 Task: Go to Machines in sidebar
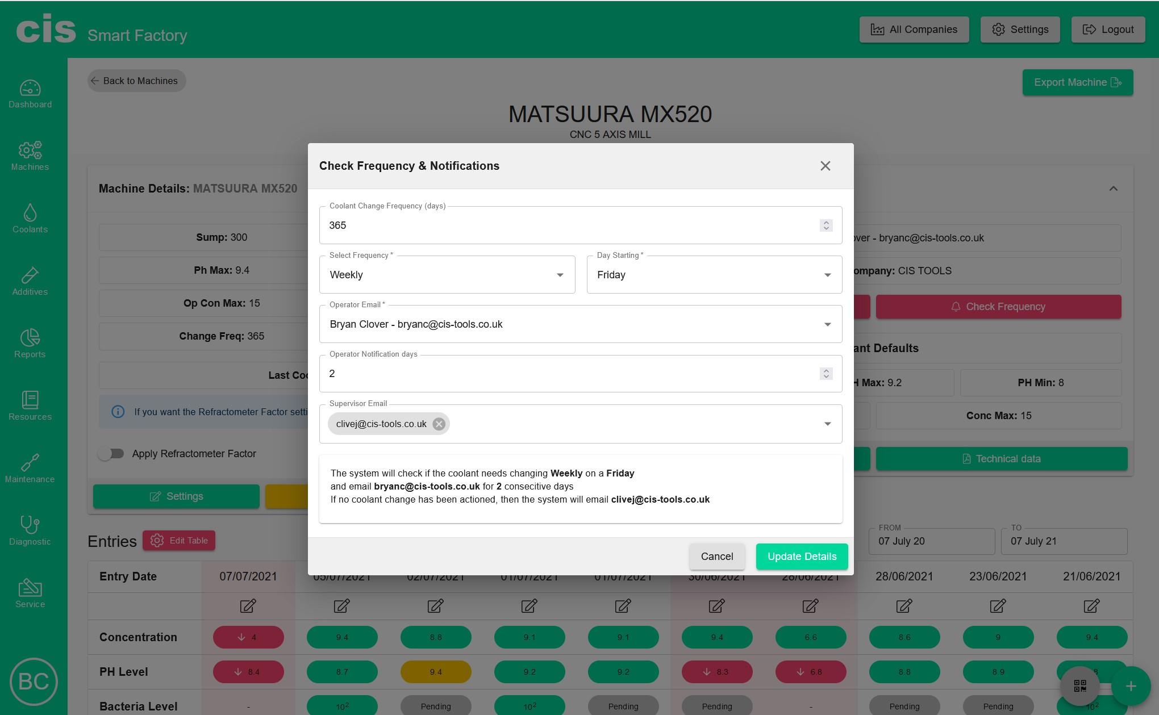pos(30,156)
